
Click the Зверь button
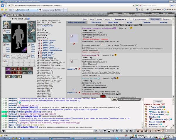[92, 19]
